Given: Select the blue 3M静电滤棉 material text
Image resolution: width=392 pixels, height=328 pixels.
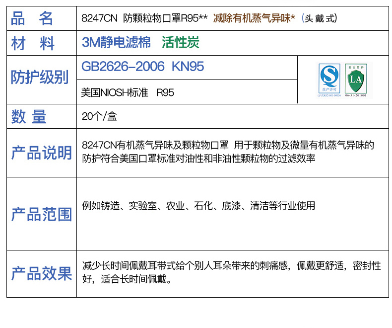Looking at the screenshot, I should (116, 43).
